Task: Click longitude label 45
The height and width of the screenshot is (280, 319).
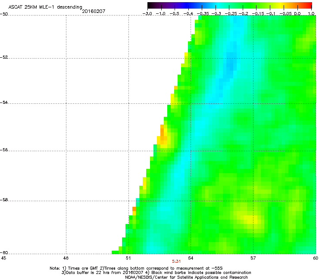Action: (x=3, y=258)
